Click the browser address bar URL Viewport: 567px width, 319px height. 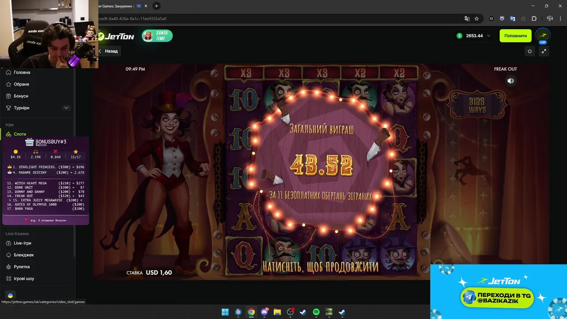pos(133,19)
